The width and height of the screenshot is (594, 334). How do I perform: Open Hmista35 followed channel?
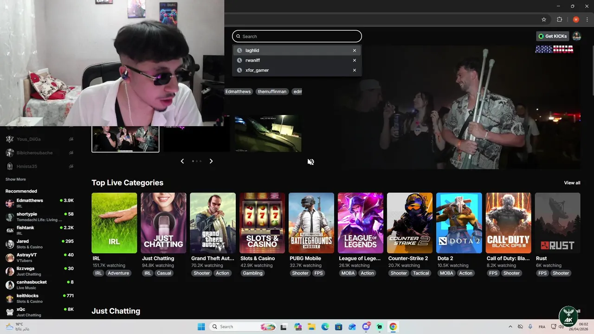(x=39, y=166)
